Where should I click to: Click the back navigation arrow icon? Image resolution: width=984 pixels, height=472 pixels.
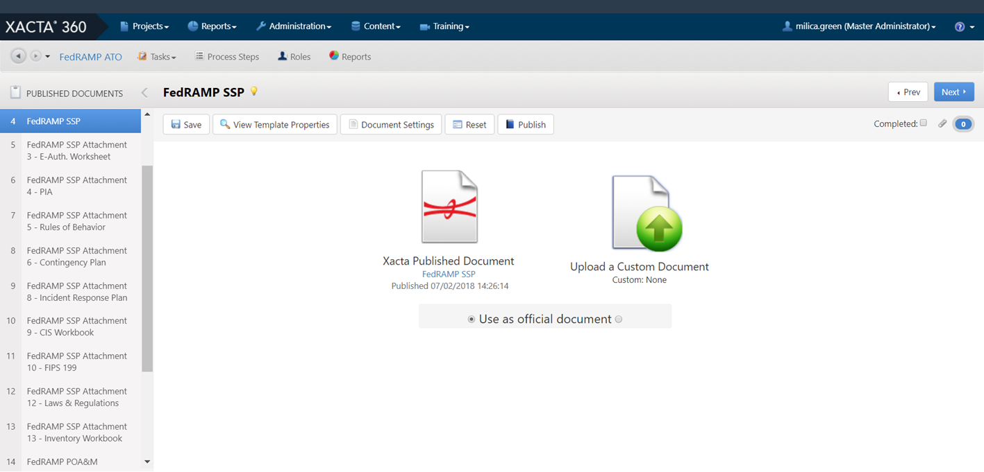19,56
